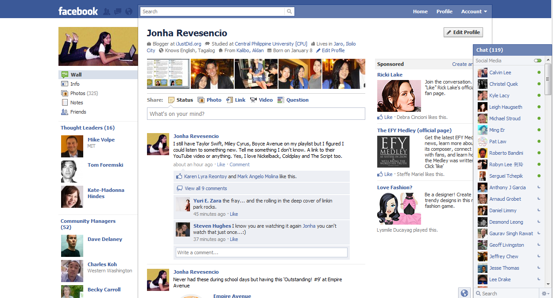
Task: Open friend requests icon in top bar
Action: click(x=107, y=11)
